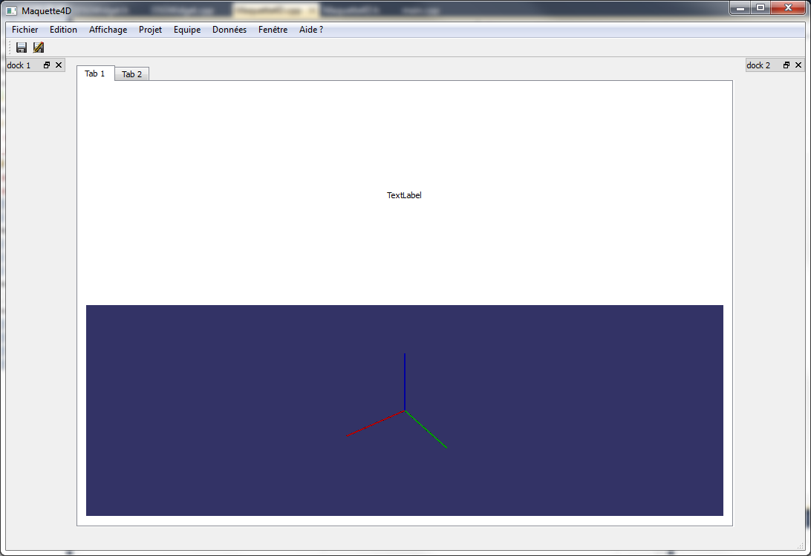Open the Edition menu
The image size is (811, 556).
point(63,30)
